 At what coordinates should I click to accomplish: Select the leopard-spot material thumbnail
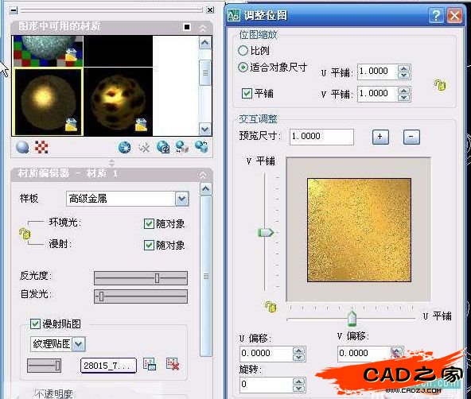click(x=118, y=102)
